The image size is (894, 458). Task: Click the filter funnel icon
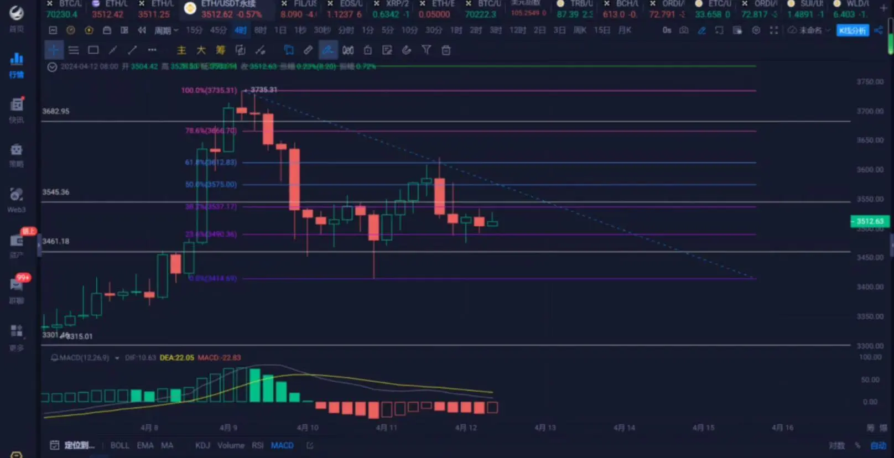(426, 50)
